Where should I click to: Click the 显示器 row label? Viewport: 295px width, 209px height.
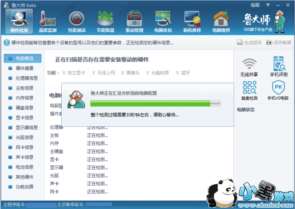click(56, 167)
